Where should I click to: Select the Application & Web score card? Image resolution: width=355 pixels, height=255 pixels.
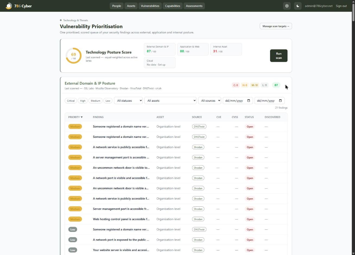coord(193,49)
